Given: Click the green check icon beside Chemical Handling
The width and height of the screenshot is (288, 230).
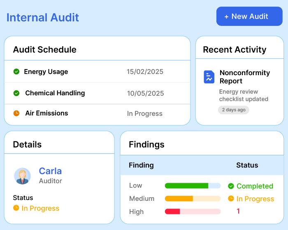Looking at the screenshot, I should click(16, 93).
